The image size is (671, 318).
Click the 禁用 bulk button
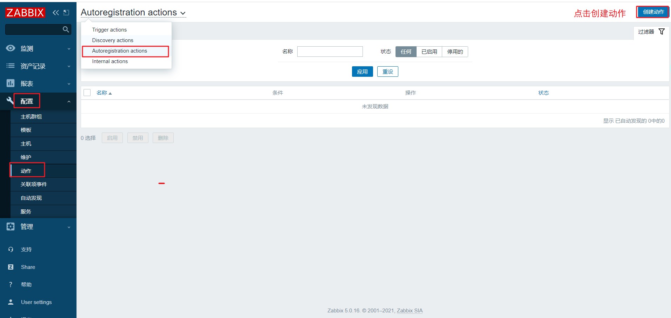[x=138, y=138]
